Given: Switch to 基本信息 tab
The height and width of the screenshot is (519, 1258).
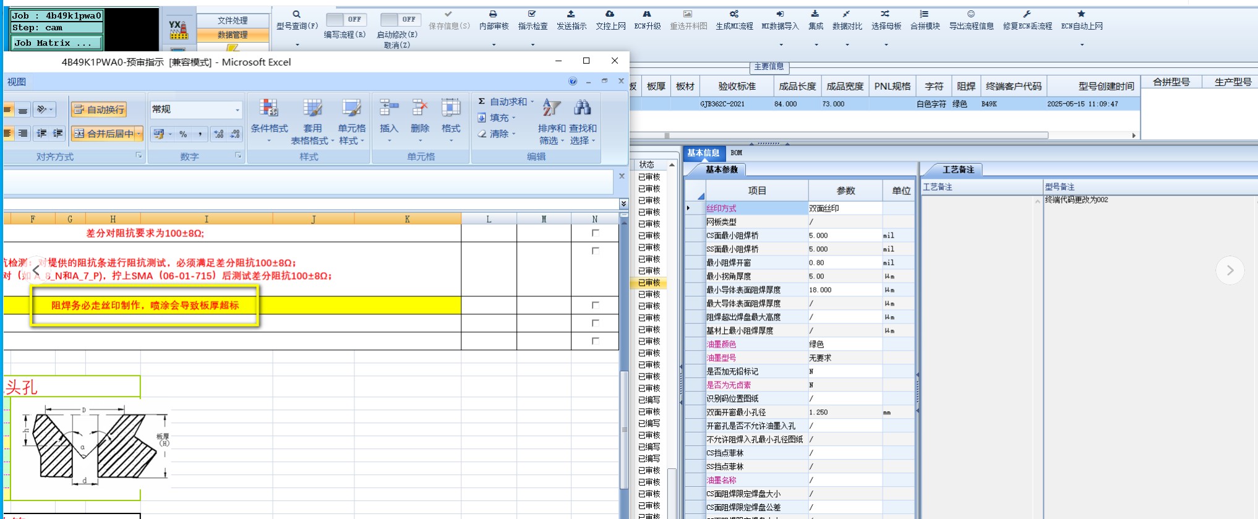Looking at the screenshot, I should [x=703, y=153].
